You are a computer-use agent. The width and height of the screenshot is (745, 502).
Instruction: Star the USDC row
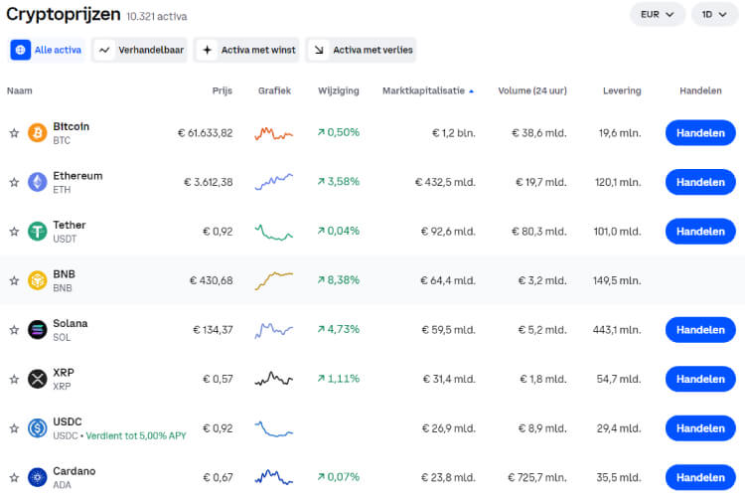14,428
